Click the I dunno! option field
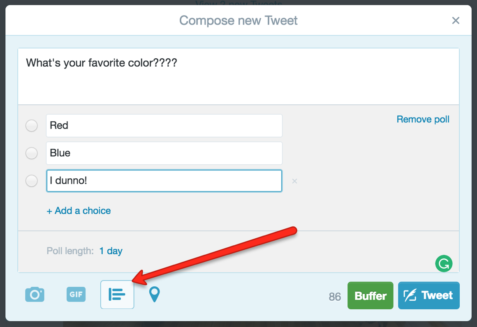This screenshot has height=327, width=477. coord(164,181)
